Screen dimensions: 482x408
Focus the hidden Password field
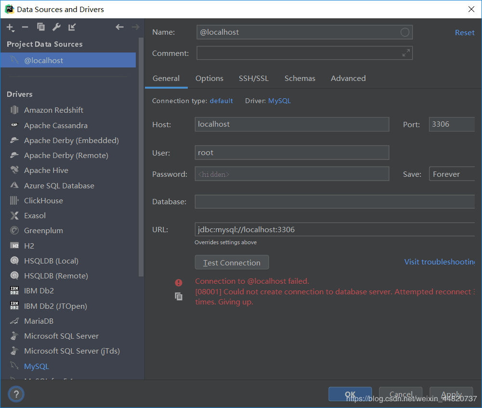(x=292, y=174)
